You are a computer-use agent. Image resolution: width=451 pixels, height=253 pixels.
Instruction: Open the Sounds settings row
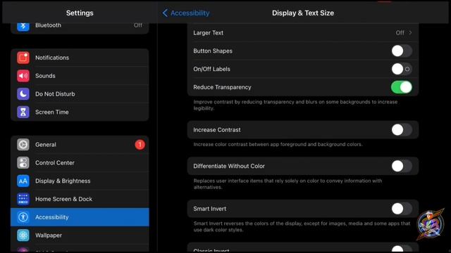coord(80,76)
